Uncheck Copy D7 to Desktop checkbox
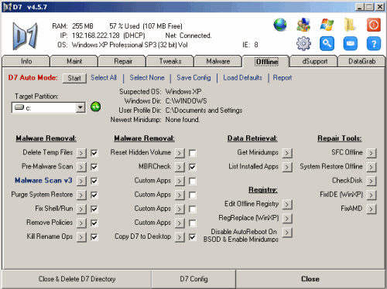Viewport: 387px width, 289px height. [192, 236]
